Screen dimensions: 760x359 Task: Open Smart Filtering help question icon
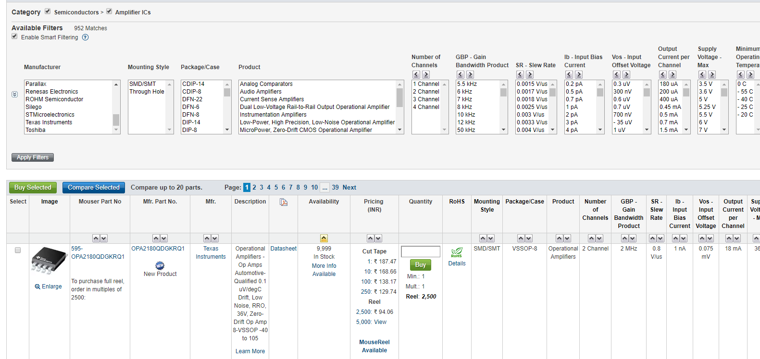85,37
